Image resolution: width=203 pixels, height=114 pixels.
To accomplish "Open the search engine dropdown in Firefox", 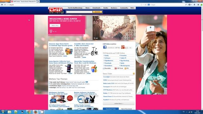I will 149,5.
